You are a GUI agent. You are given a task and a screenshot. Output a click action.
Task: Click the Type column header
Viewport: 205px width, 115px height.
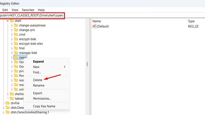pos(191,21)
